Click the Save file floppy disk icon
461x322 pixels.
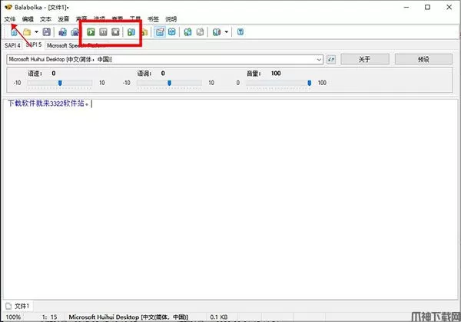47,32
